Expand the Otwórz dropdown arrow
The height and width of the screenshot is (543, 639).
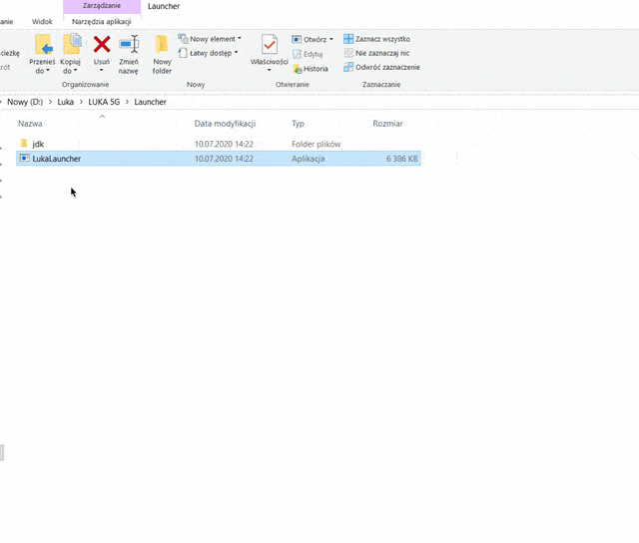click(x=331, y=39)
